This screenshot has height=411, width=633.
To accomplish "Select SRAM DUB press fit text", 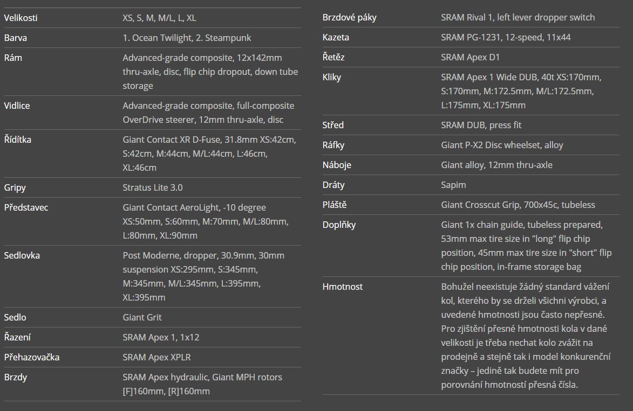I will pos(481,125).
